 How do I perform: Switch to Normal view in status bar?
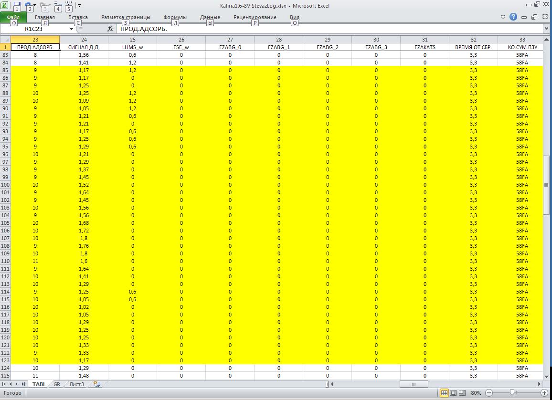pyautogui.click(x=444, y=393)
